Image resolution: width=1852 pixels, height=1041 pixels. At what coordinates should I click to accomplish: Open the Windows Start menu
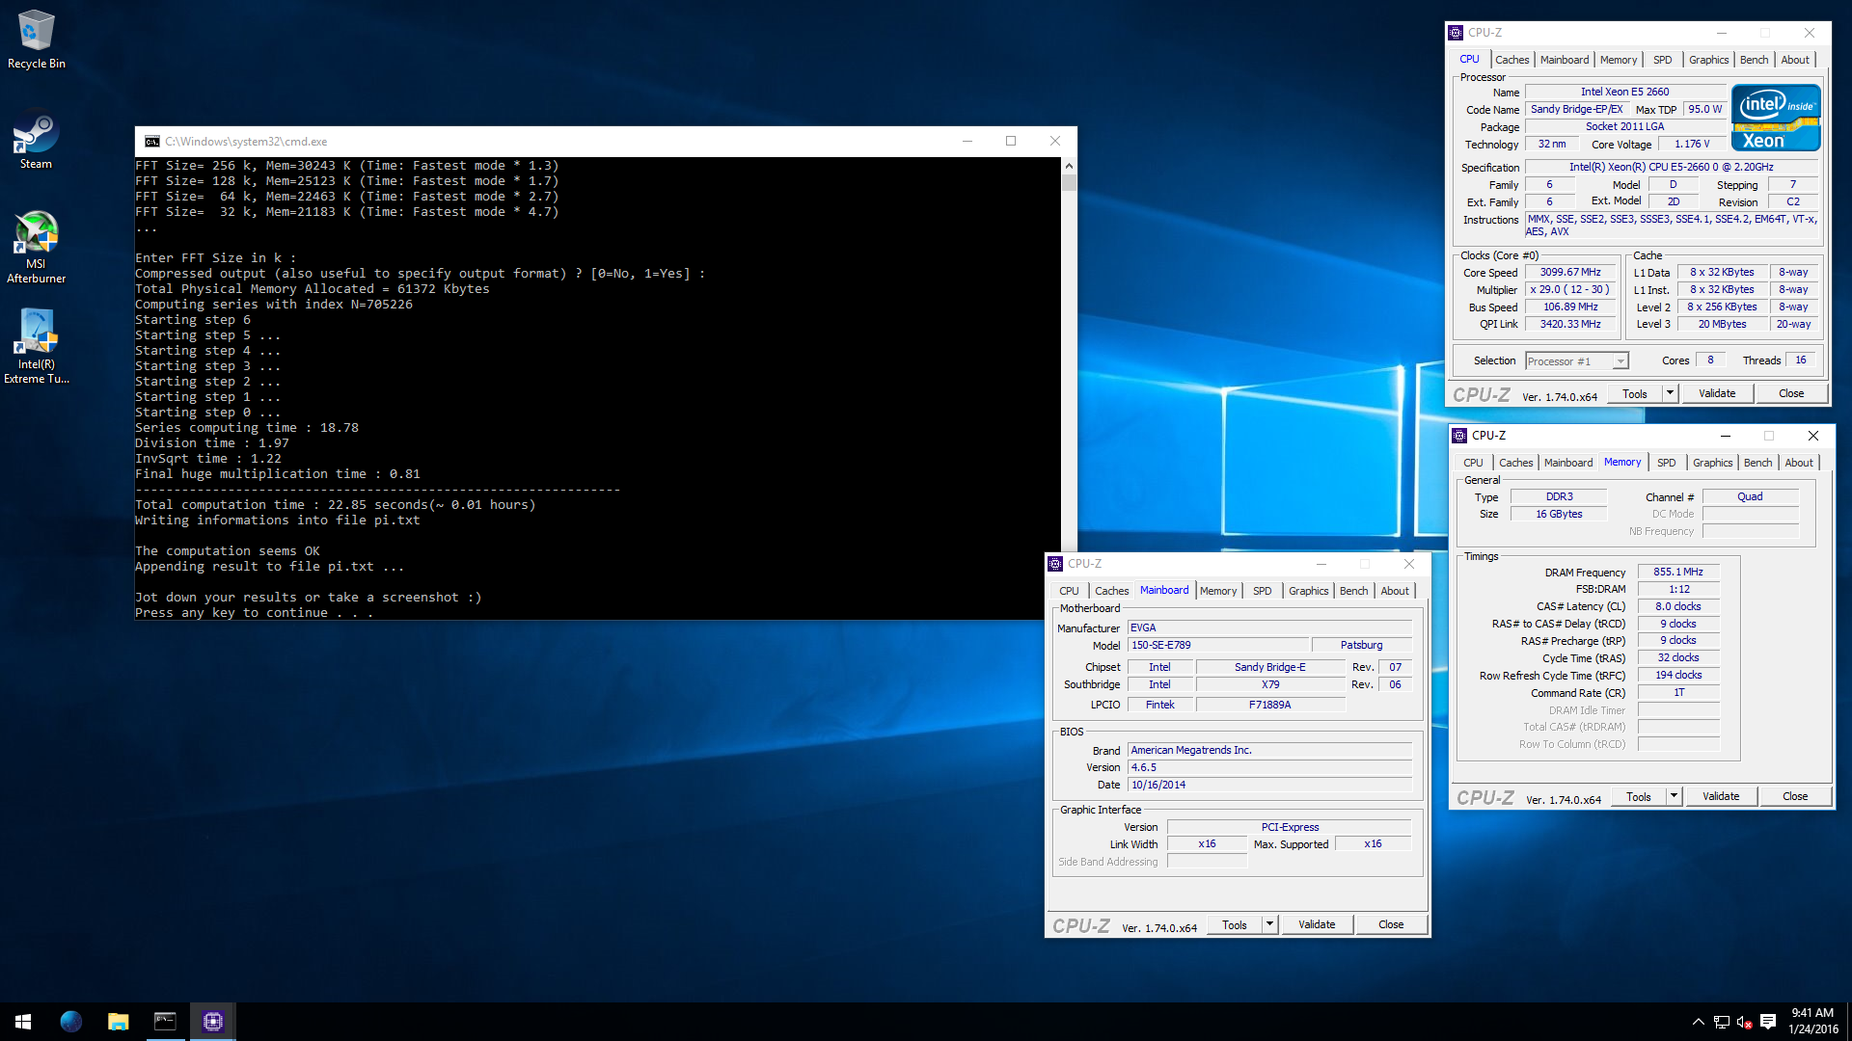pos(23,1022)
